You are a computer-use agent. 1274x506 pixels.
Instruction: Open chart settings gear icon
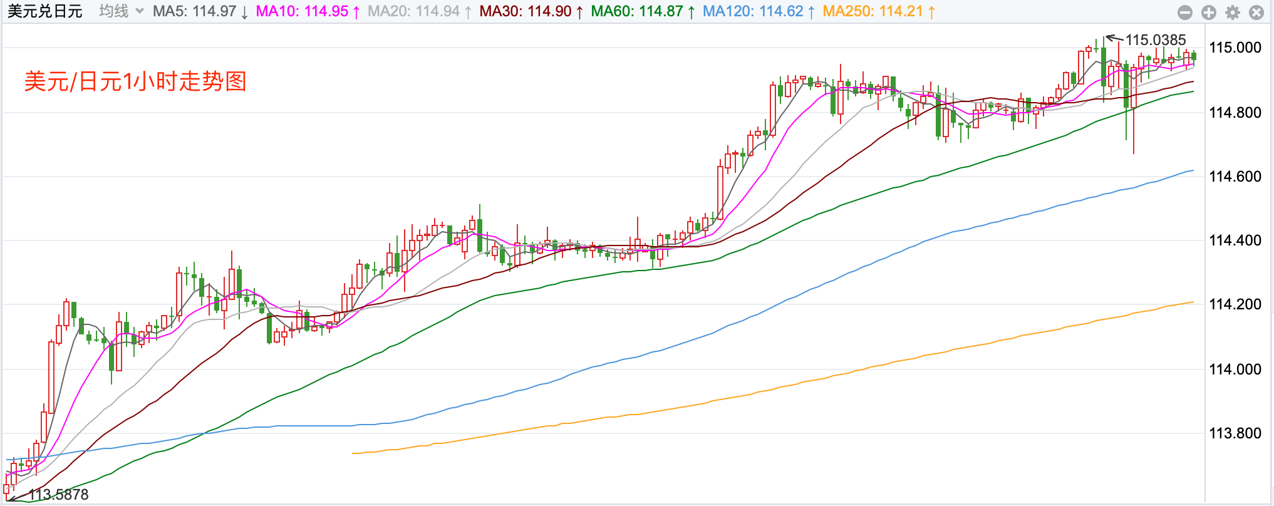[1232, 12]
